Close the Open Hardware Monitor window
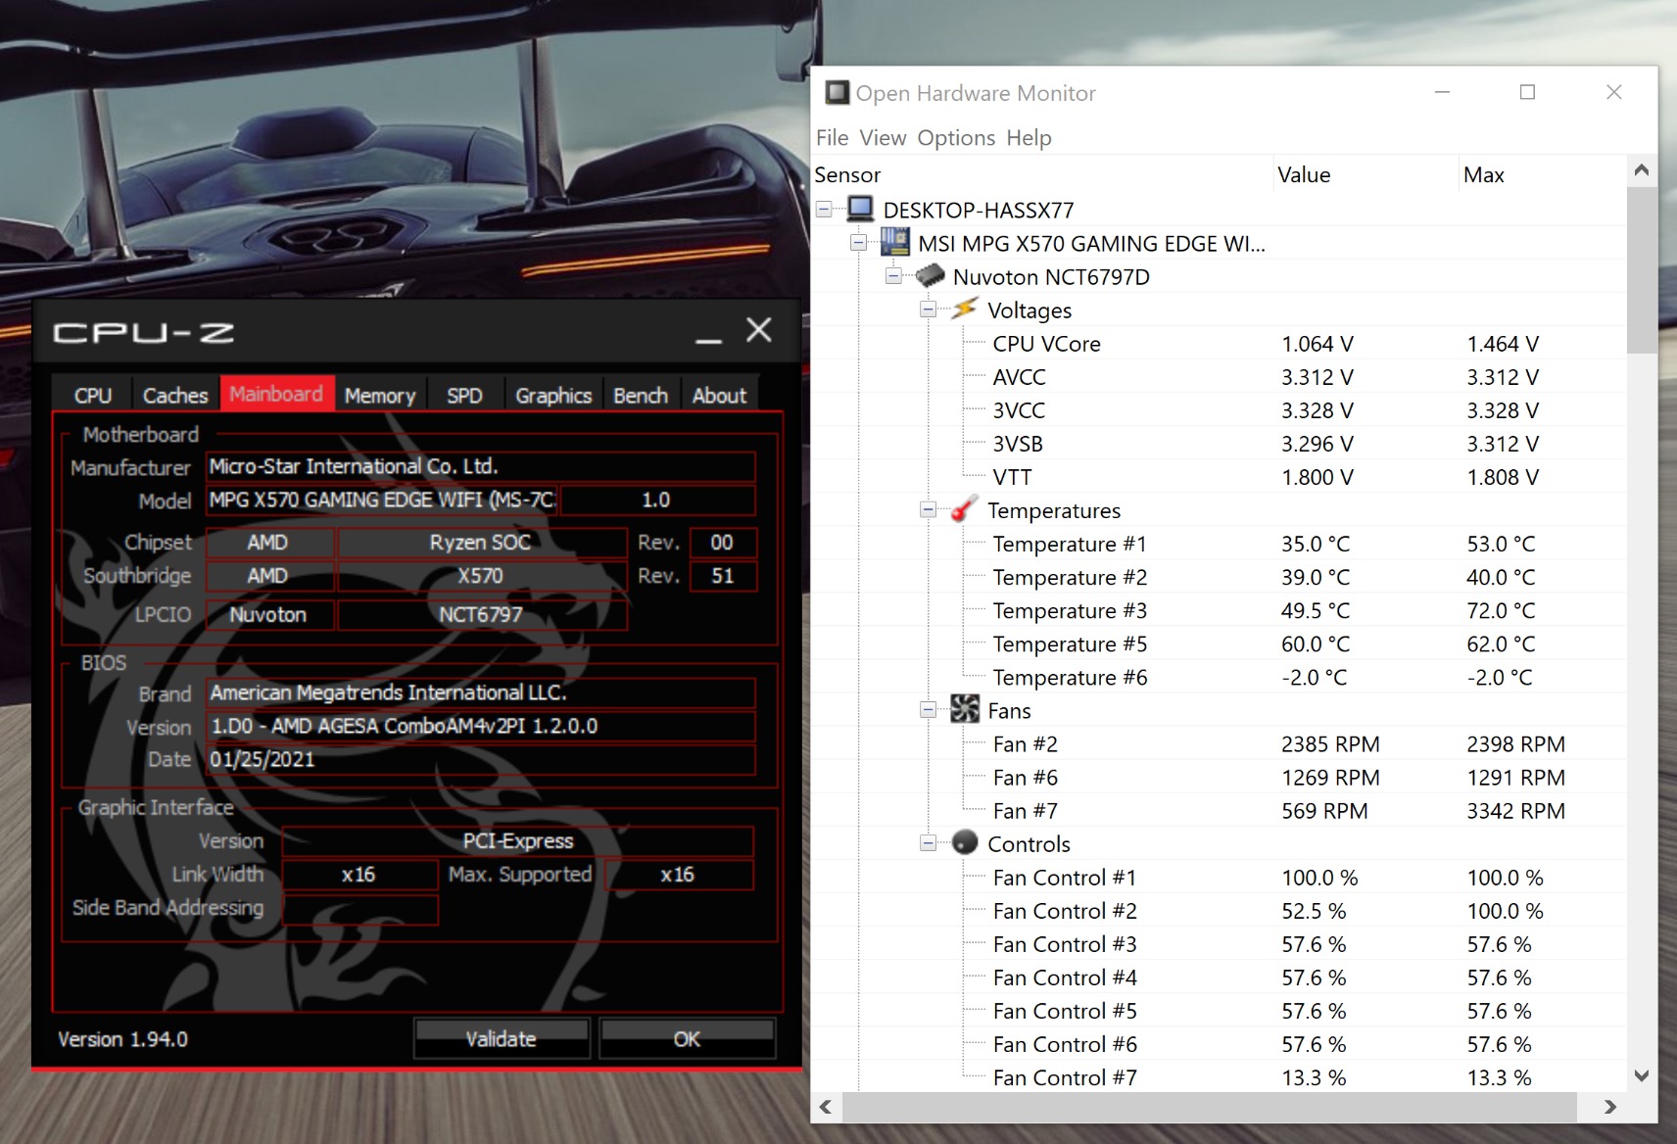The height and width of the screenshot is (1144, 1677). (x=1614, y=92)
